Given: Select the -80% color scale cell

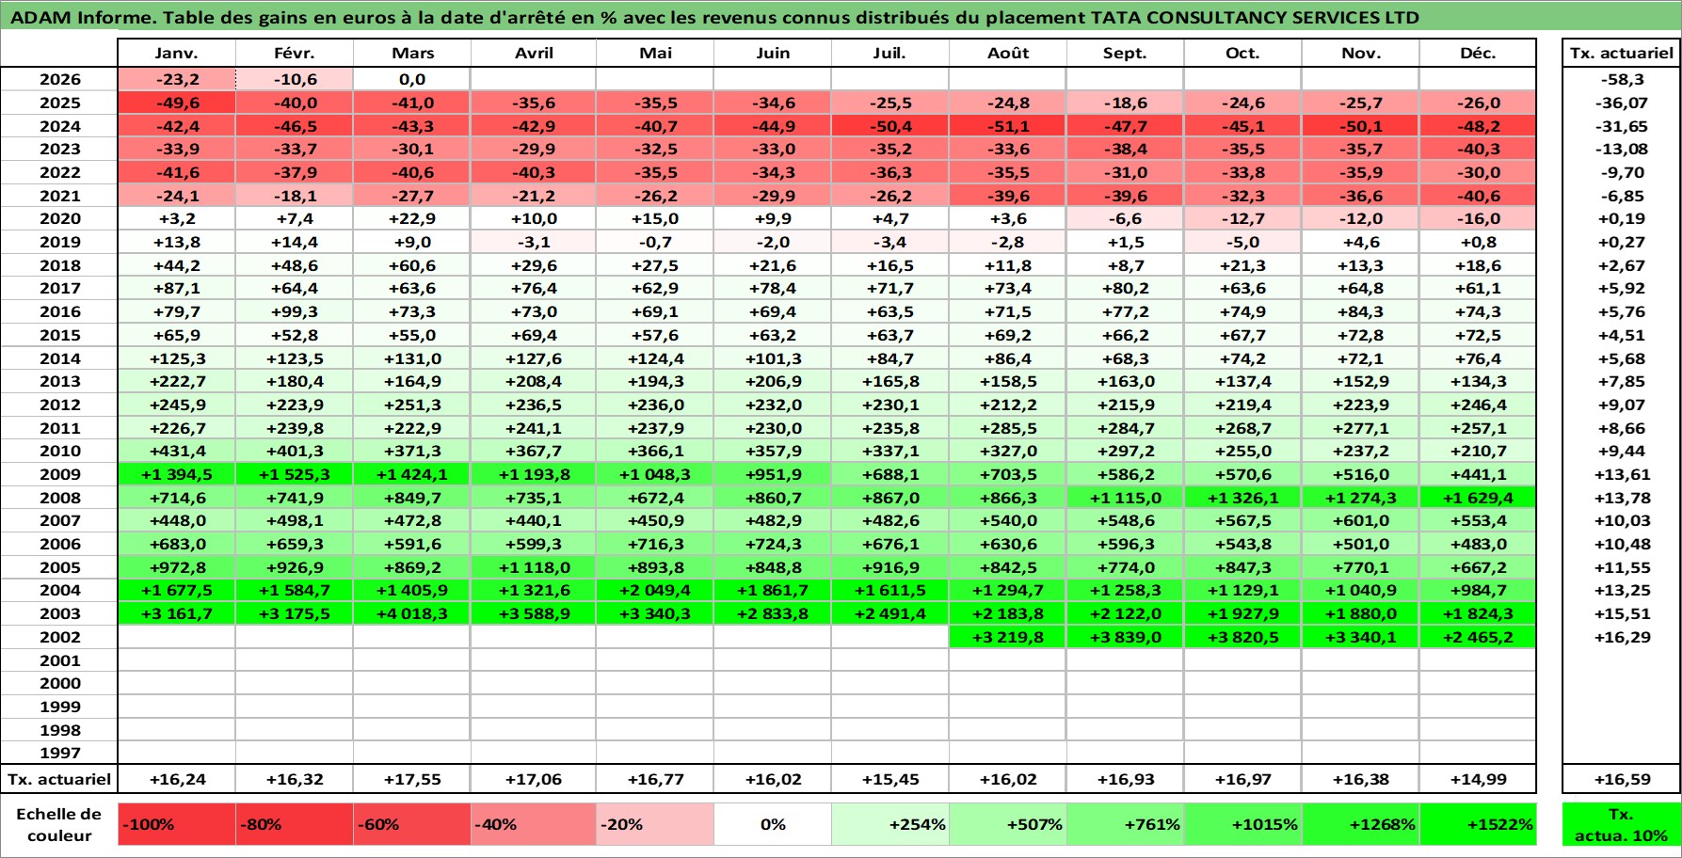Looking at the screenshot, I should 295,824.
